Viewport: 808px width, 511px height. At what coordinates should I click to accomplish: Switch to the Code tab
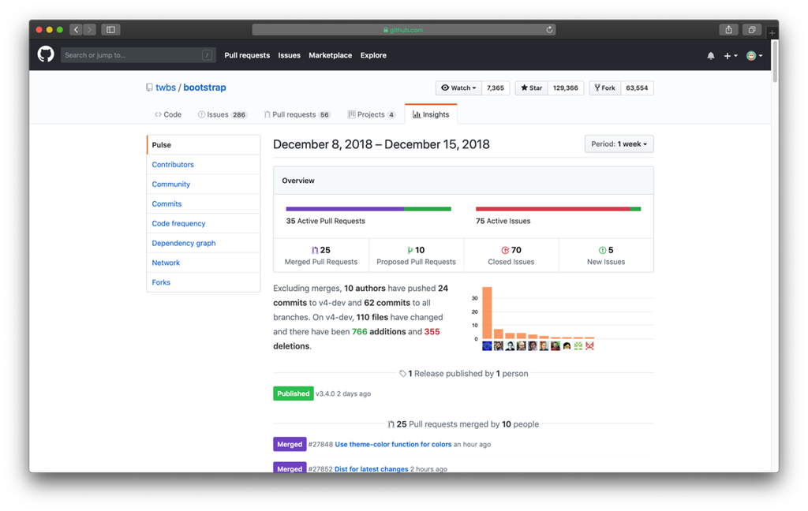pos(168,114)
